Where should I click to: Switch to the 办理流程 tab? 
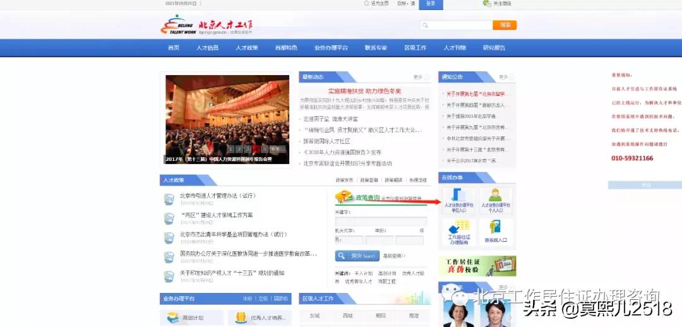click(x=417, y=180)
